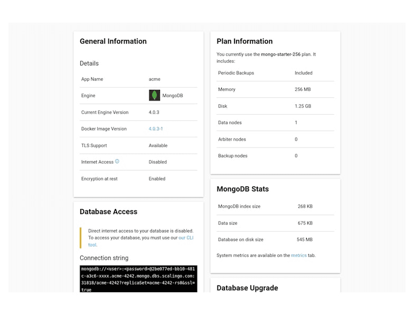Open the metrics tab link

[299, 255]
